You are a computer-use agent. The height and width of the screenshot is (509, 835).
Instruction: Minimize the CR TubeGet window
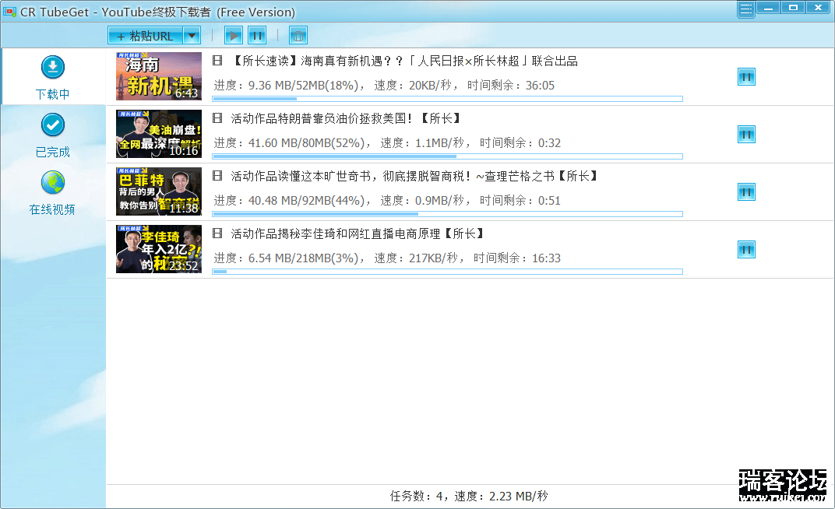click(768, 8)
